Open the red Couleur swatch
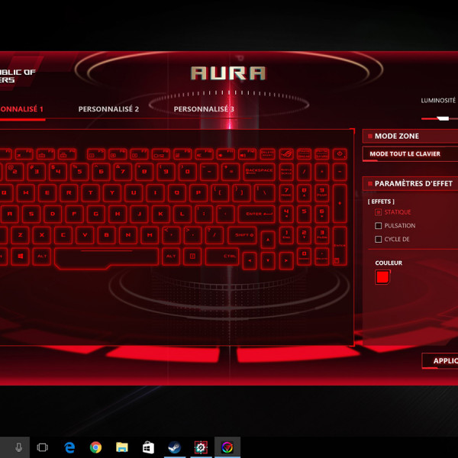458x458 pixels. coord(382,277)
